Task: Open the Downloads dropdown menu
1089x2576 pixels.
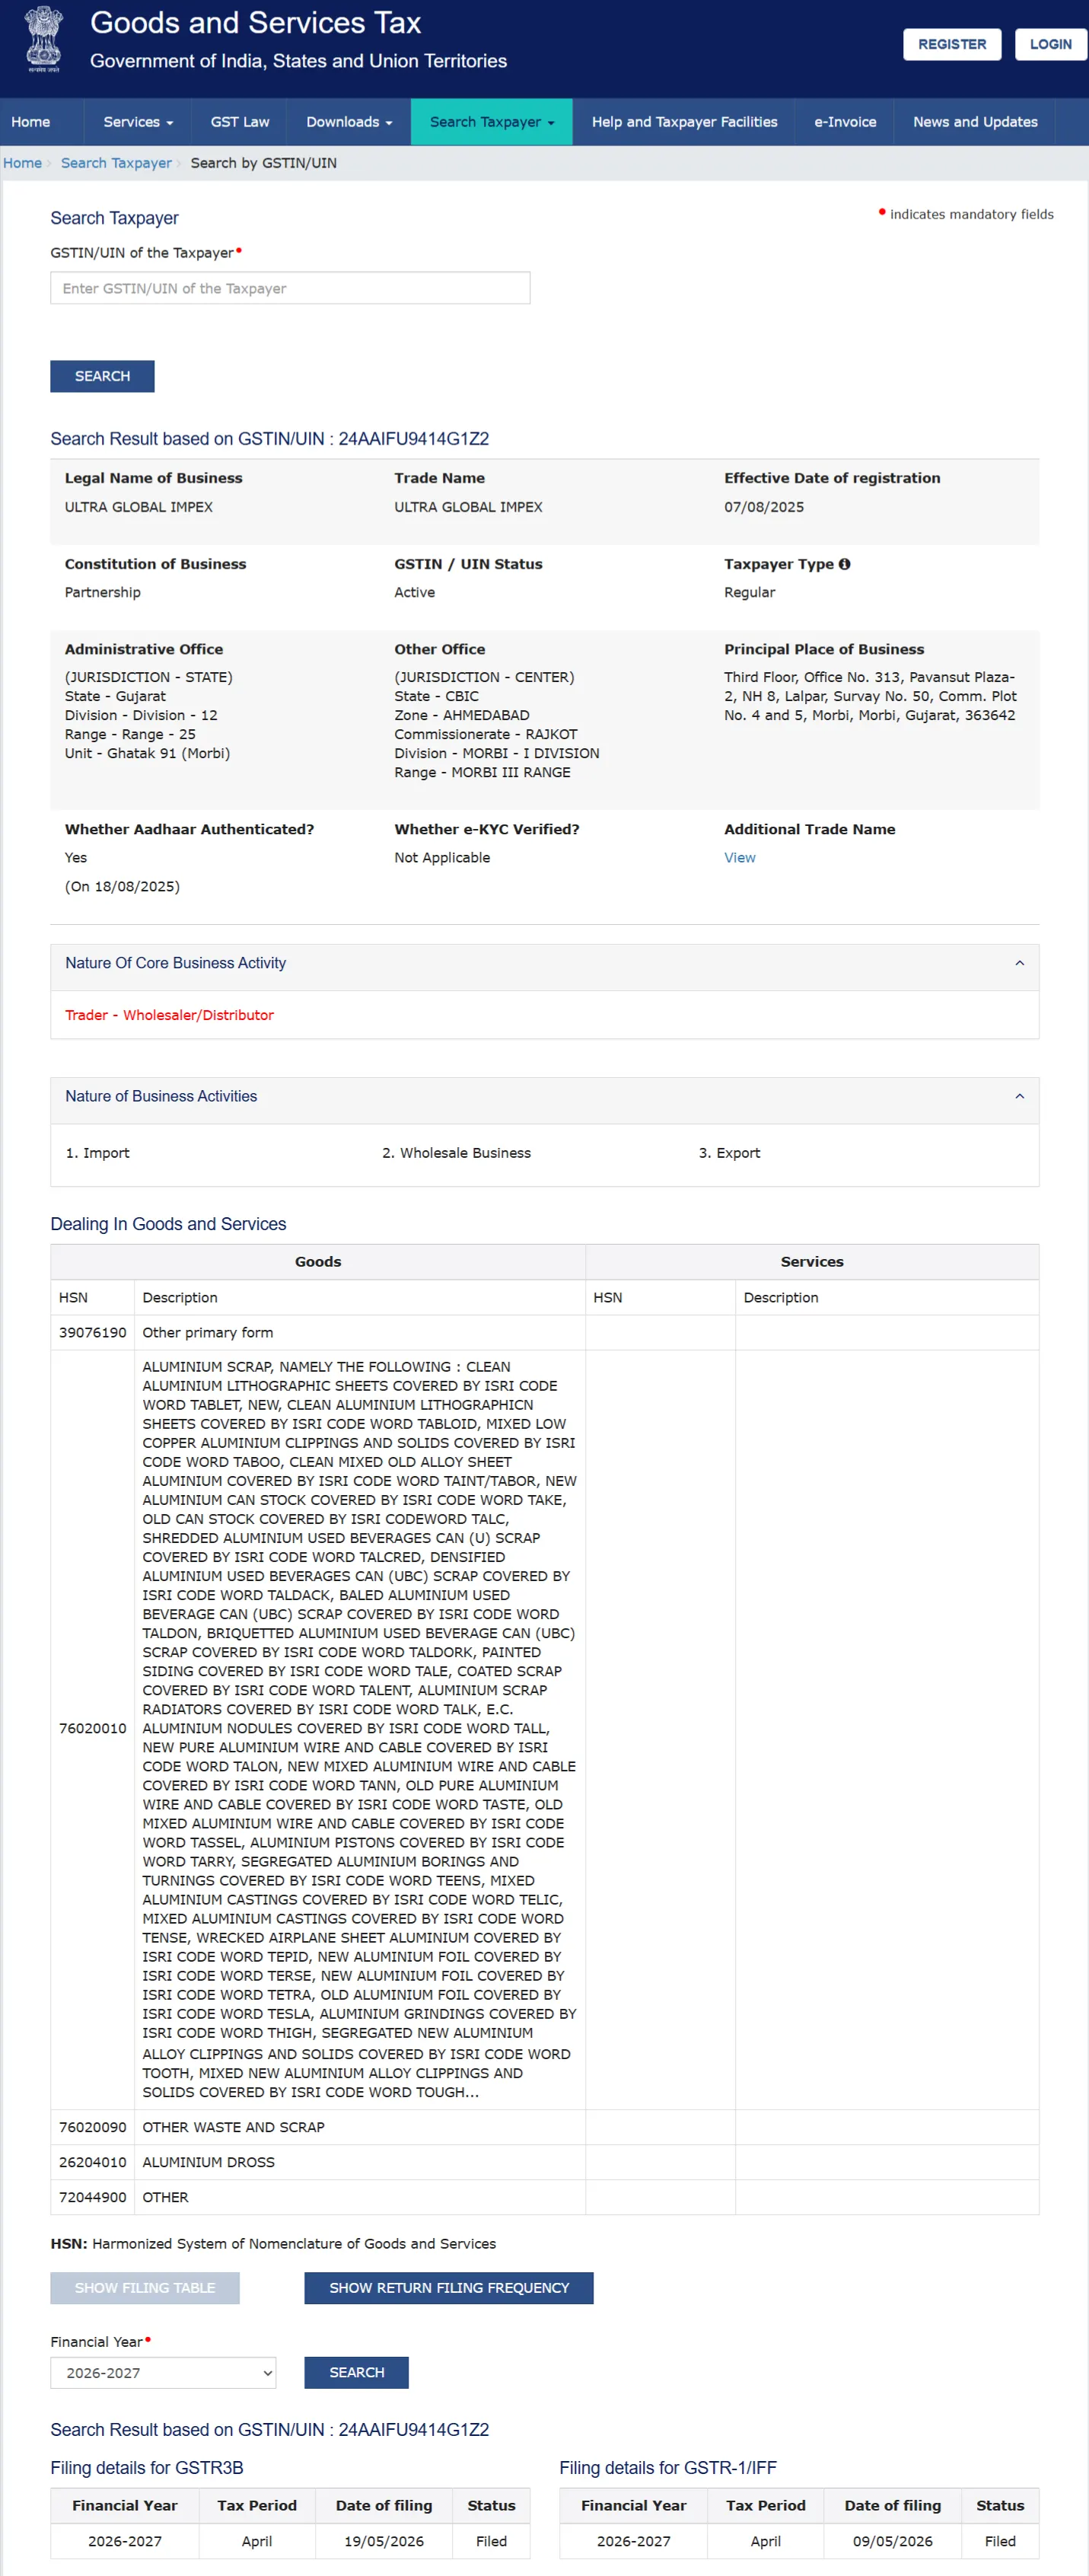Action: [x=349, y=122]
